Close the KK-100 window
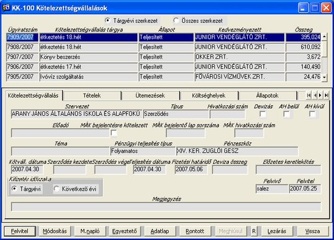334x240 pixels. tap(326, 8)
